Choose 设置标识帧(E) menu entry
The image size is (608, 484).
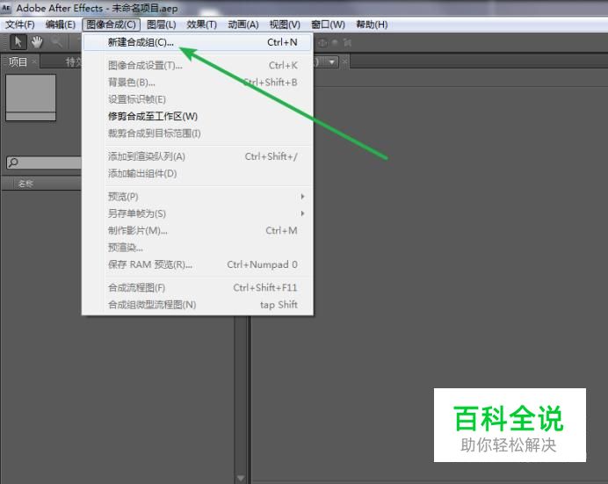tap(198, 99)
